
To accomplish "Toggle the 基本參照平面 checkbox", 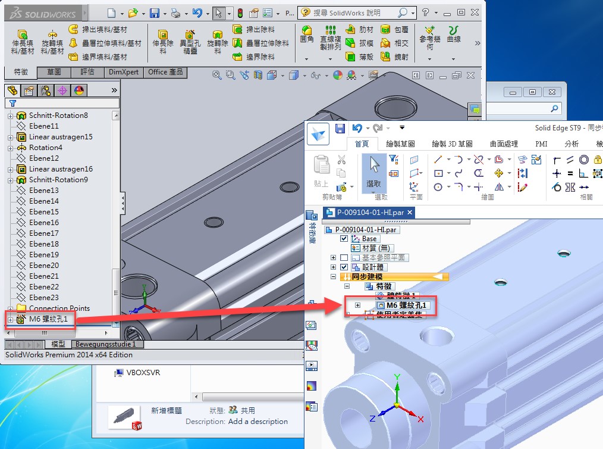I will coord(344,258).
